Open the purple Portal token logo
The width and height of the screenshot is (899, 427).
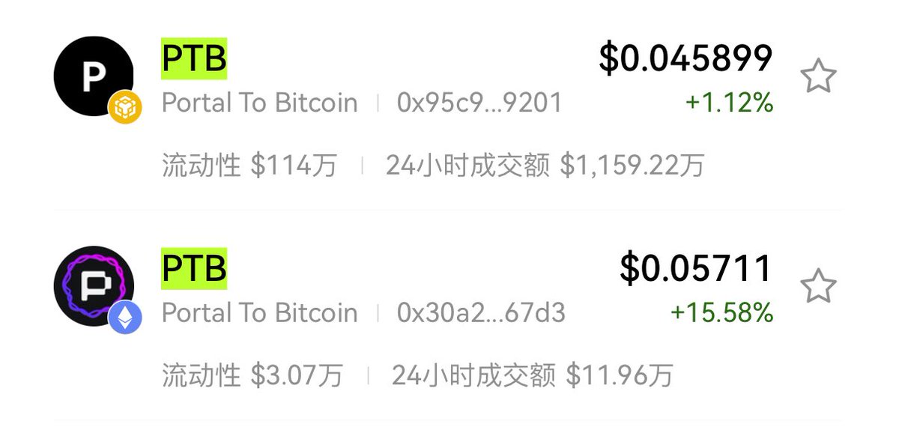93,285
